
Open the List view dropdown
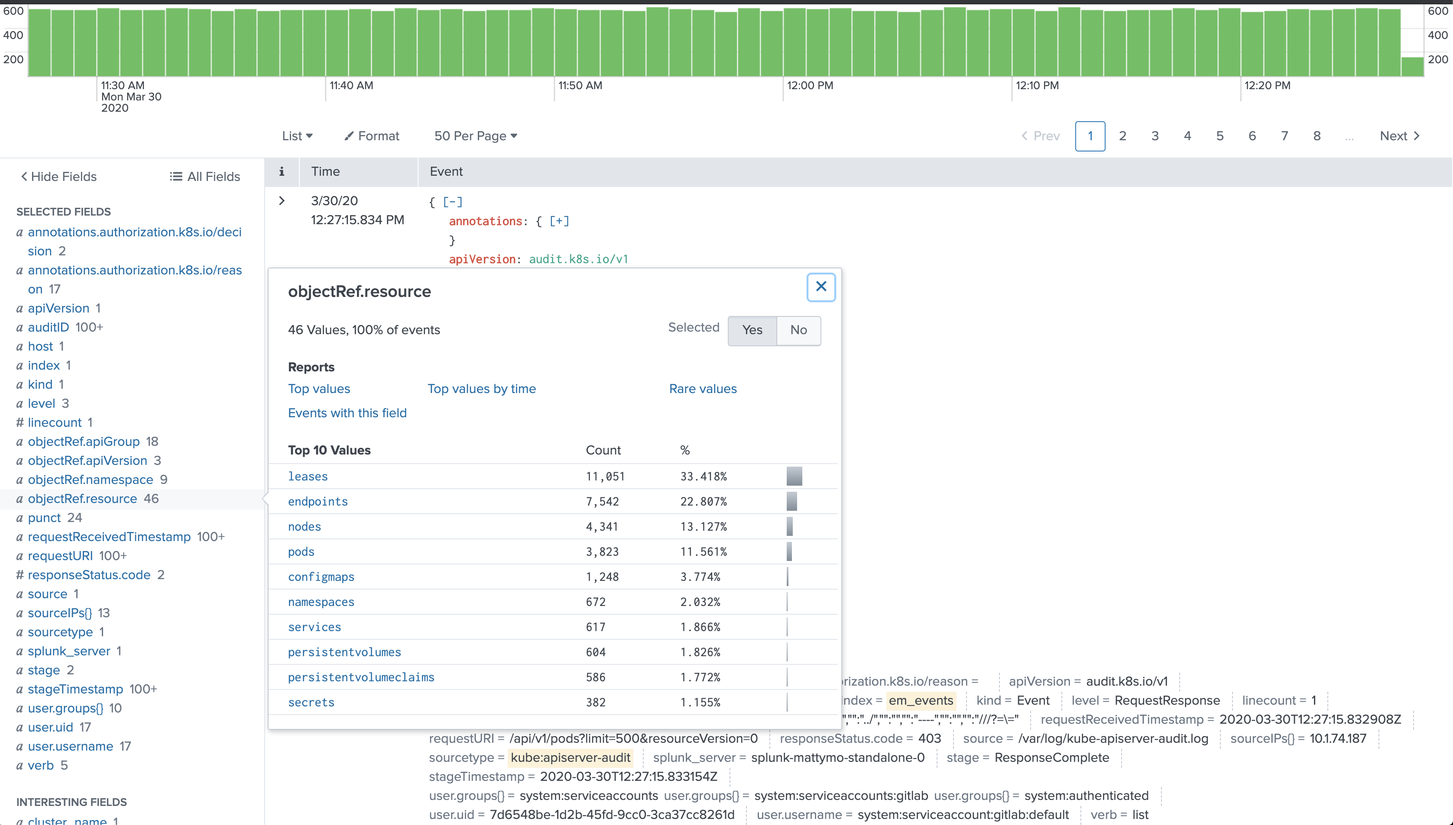298,136
